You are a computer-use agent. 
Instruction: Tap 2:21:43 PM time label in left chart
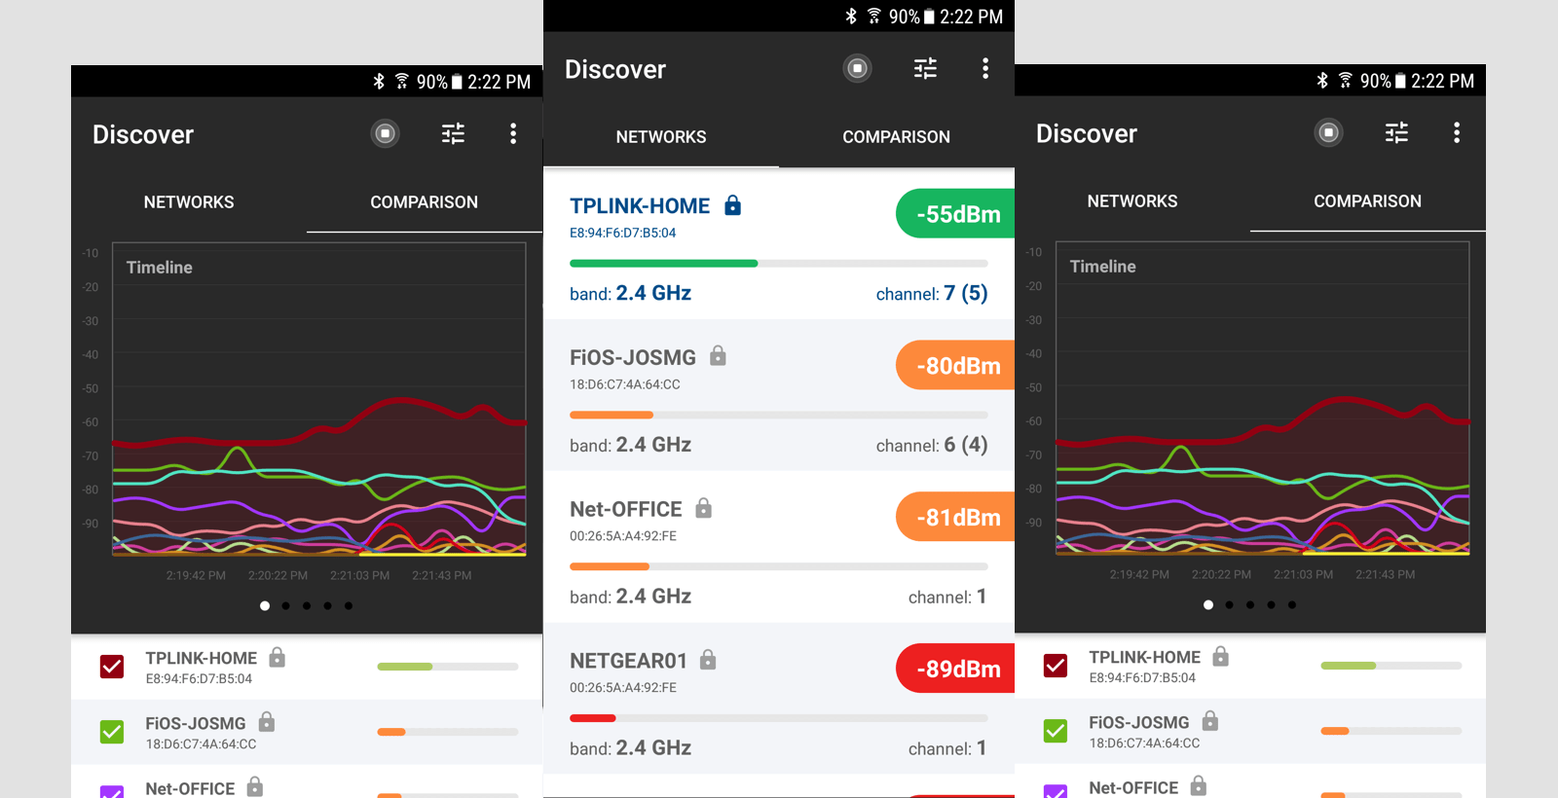point(442,576)
